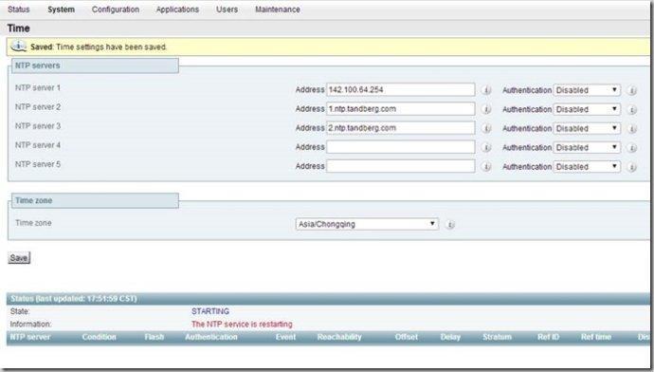Click info icon beside NTP server 3 address
This screenshot has height=372, width=654.
(x=486, y=129)
